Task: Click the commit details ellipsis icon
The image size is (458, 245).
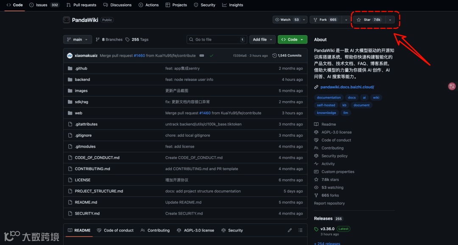Action: (x=201, y=55)
